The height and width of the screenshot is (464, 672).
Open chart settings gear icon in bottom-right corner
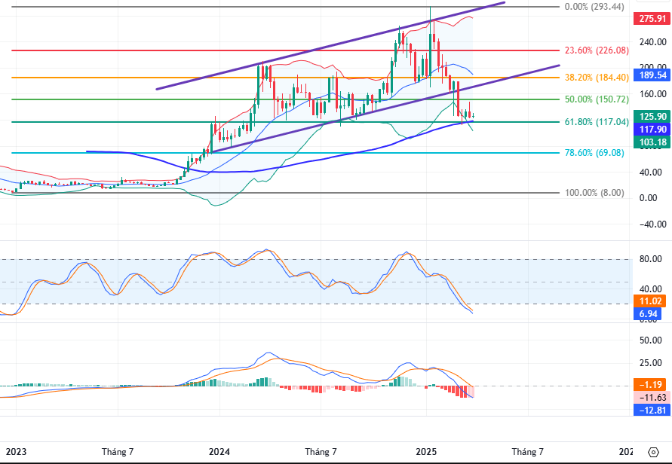pyautogui.click(x=652, y=452)
